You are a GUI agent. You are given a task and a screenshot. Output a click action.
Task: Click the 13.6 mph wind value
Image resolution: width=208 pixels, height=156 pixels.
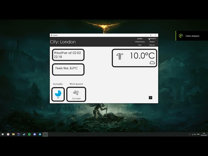click(x=76, y=98)
